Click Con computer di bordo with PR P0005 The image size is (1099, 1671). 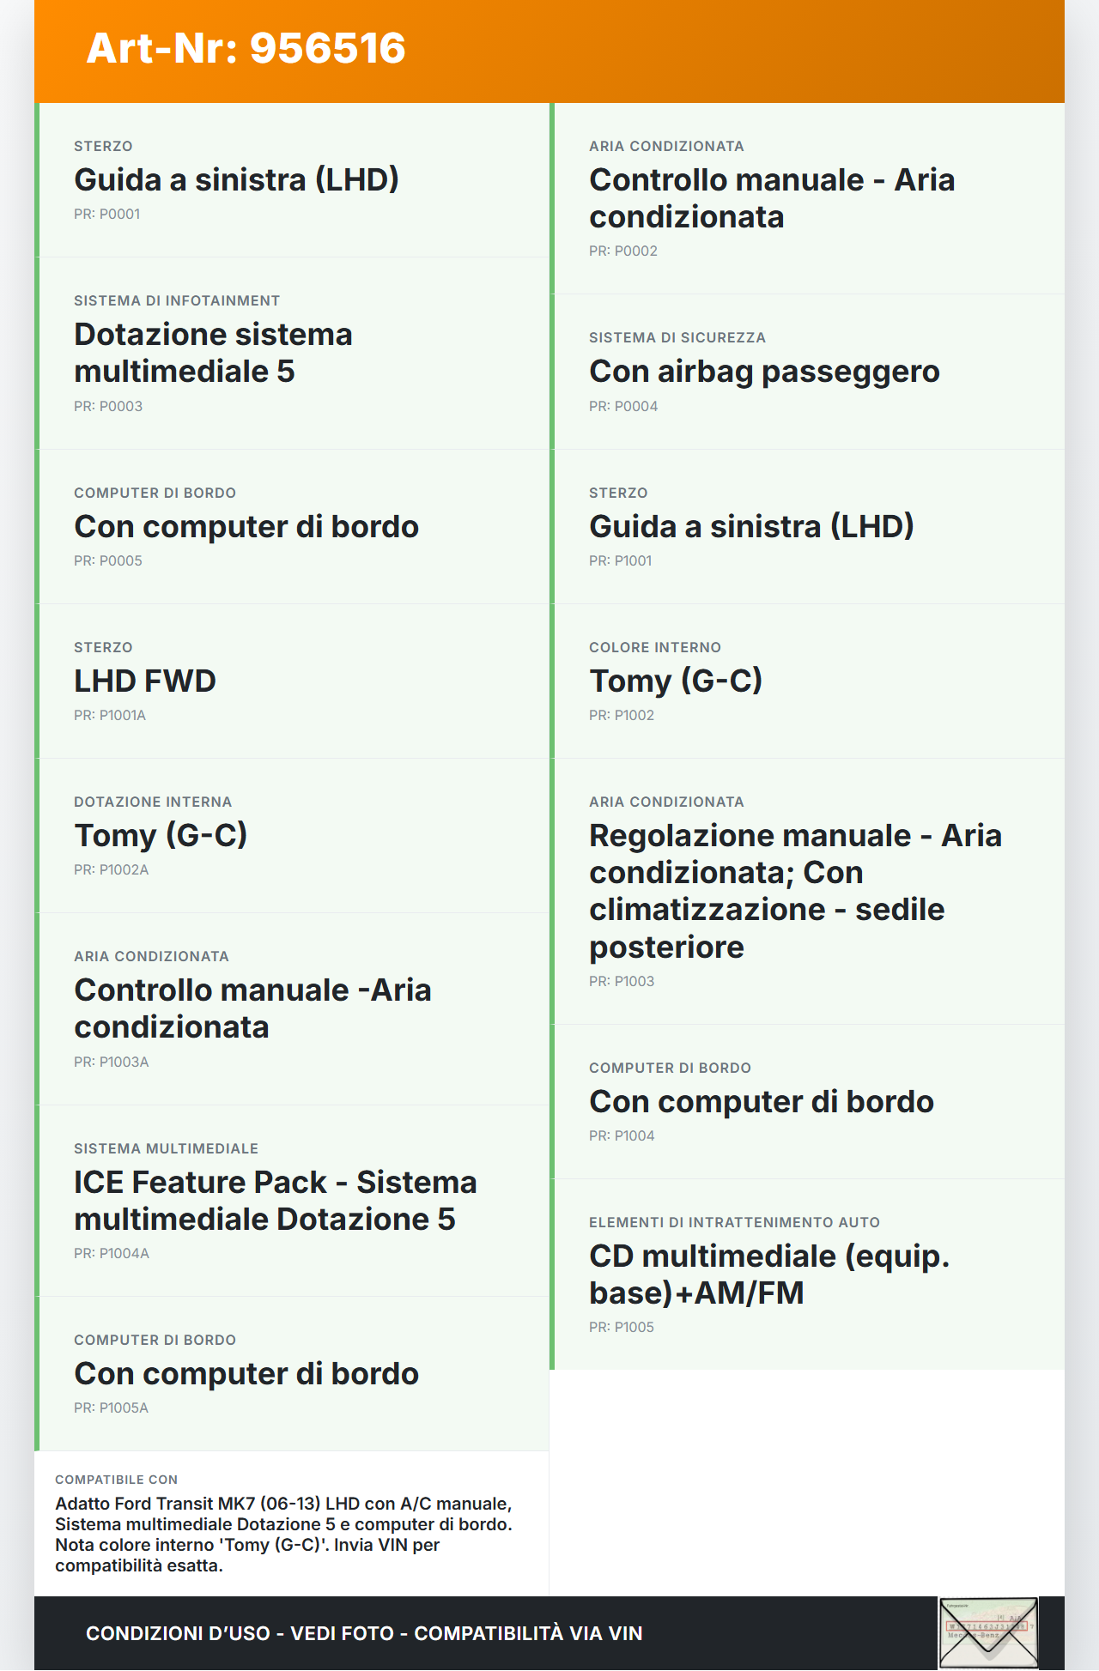coord(292,527)
